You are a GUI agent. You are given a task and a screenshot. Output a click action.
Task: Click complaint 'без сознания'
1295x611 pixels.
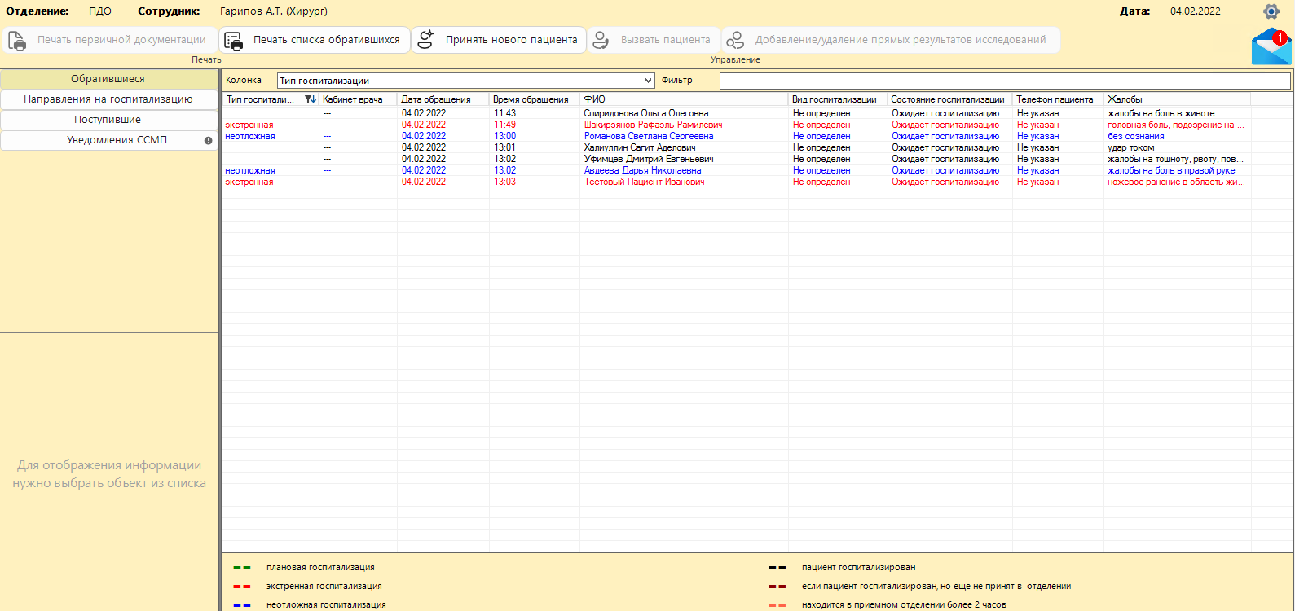coord(1135,136)
